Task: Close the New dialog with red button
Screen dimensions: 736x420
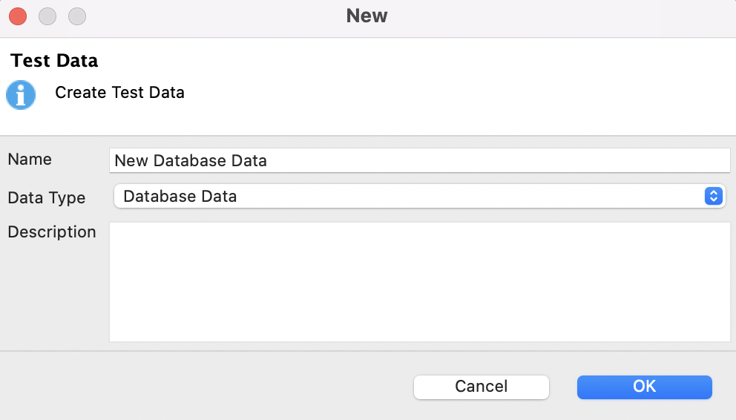Action: (x=18, y=16)
